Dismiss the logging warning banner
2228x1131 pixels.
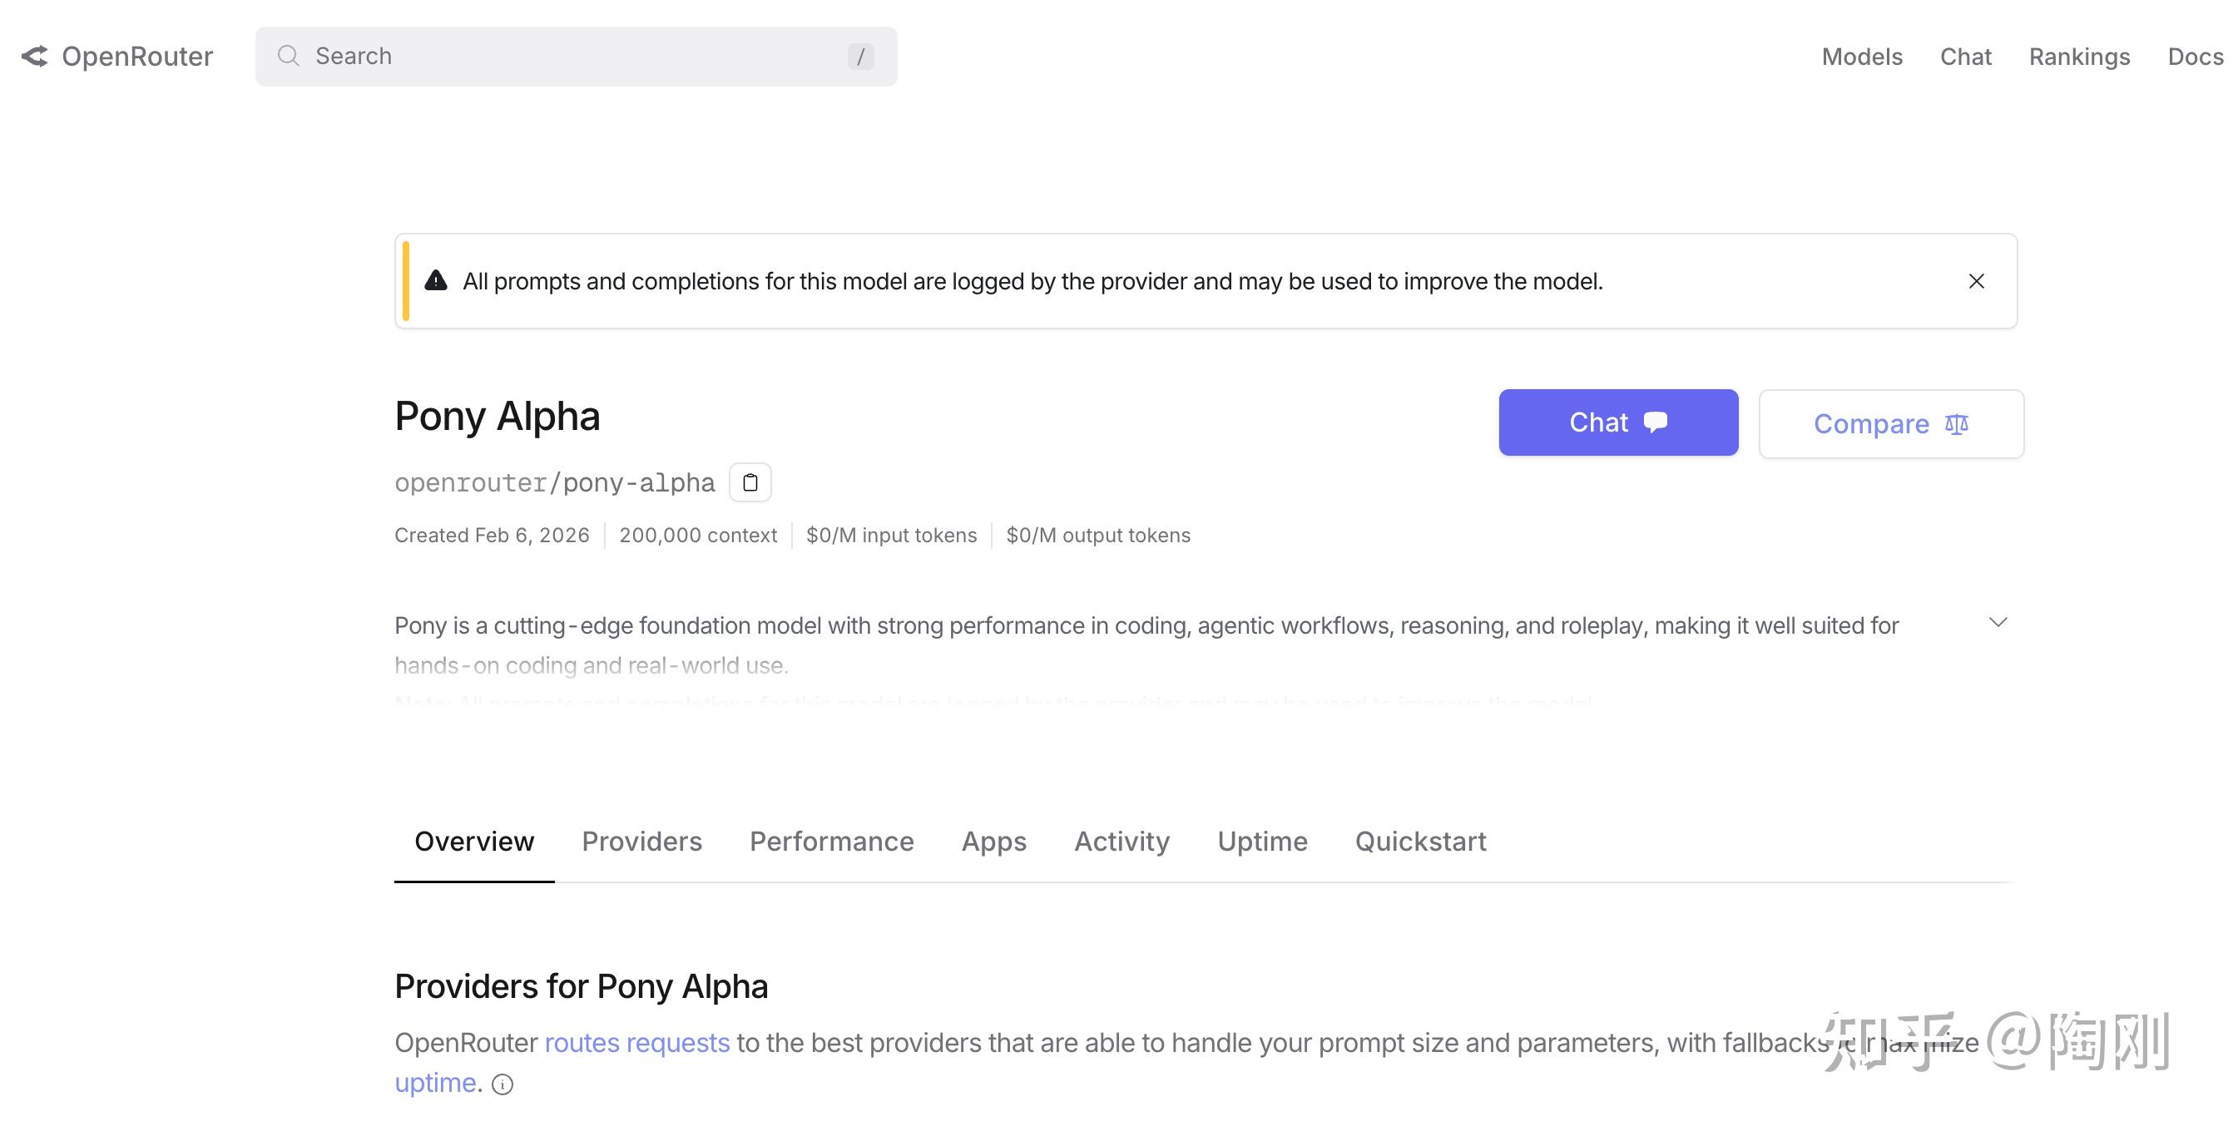tap(1975, 281)
